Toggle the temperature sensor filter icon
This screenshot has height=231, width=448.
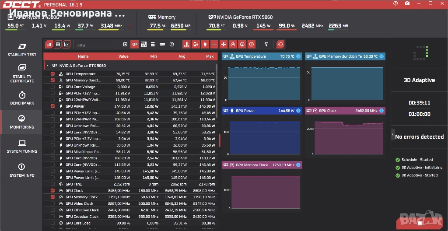click(186, 44)
